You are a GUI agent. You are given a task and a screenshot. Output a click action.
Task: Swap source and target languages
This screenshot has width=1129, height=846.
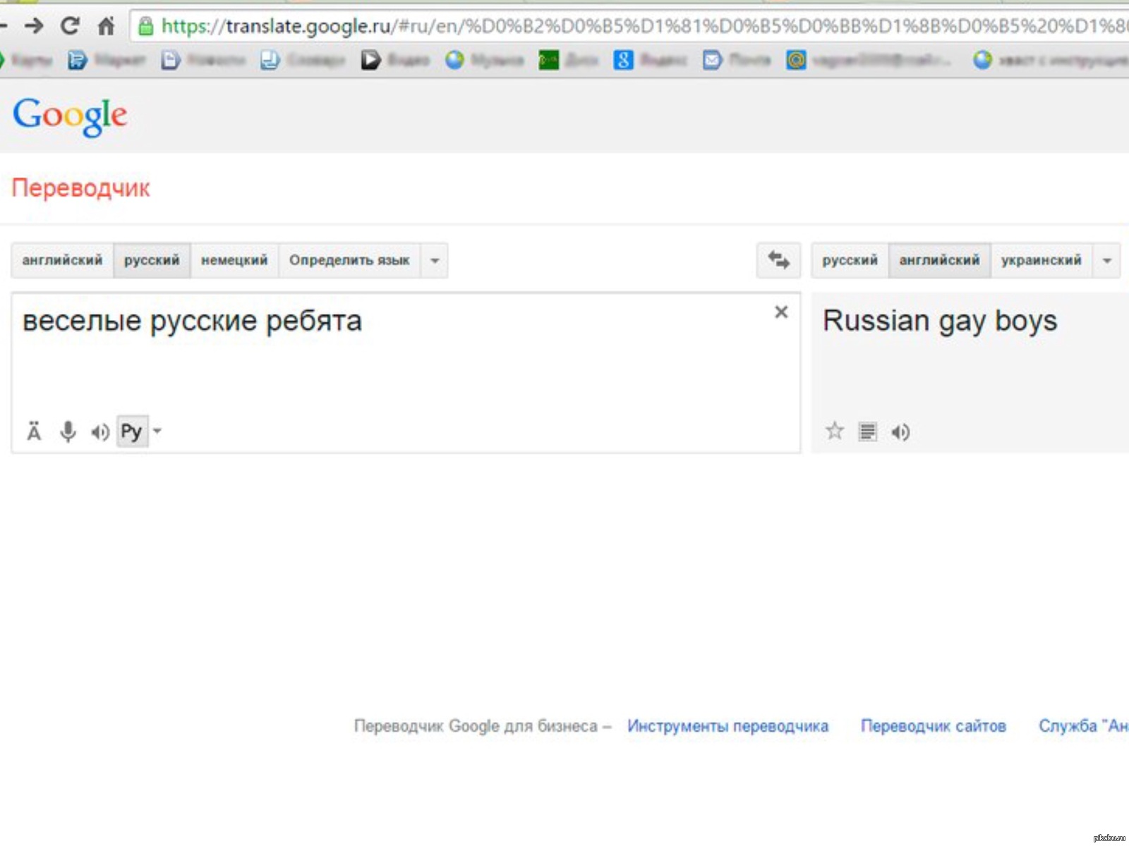click(x=779, y=260)
